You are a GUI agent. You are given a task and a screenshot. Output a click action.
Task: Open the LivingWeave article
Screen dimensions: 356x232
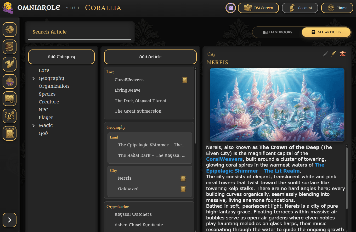pyautogui.click(x=127, y=90)
